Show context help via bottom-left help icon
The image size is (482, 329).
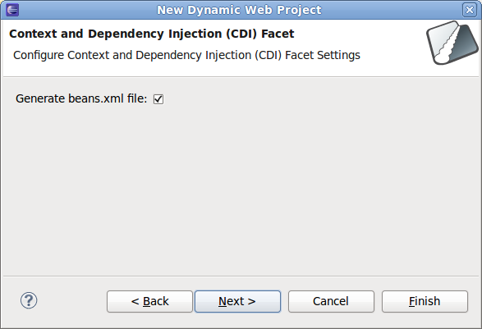click(29, 300)
